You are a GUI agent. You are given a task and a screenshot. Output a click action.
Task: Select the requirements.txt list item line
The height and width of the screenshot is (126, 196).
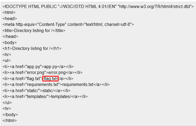(56, 85)
